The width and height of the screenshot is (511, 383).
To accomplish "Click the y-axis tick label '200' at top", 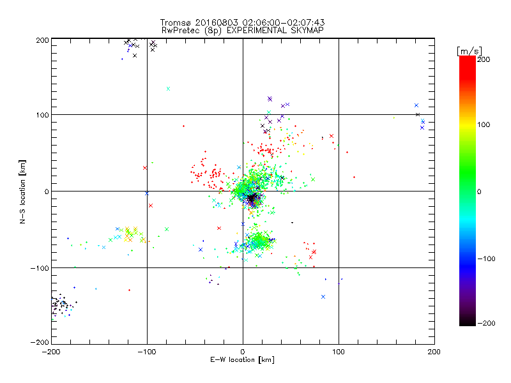I will [42, 40].
